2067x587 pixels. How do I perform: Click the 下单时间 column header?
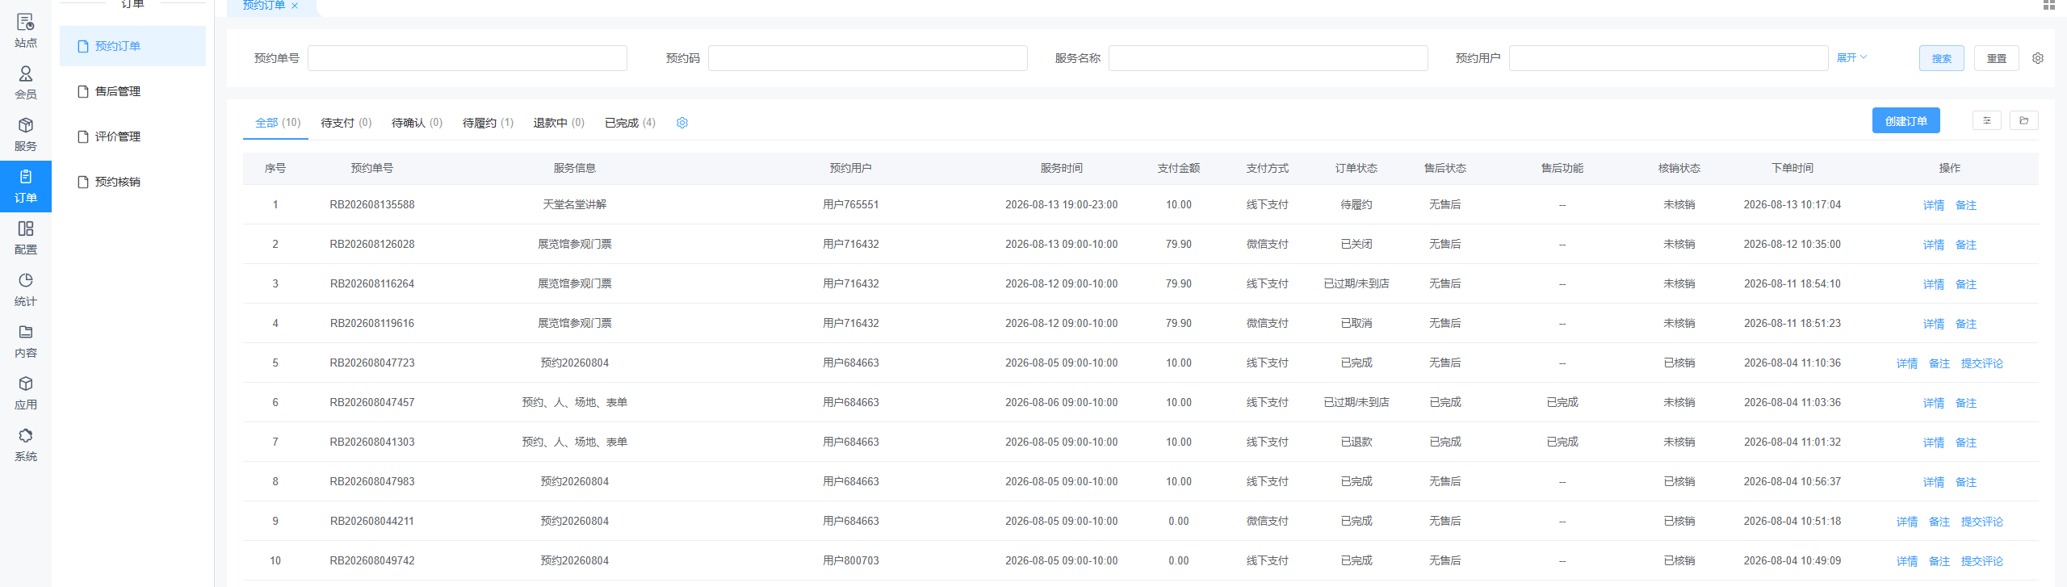[x=1792, y=168]
